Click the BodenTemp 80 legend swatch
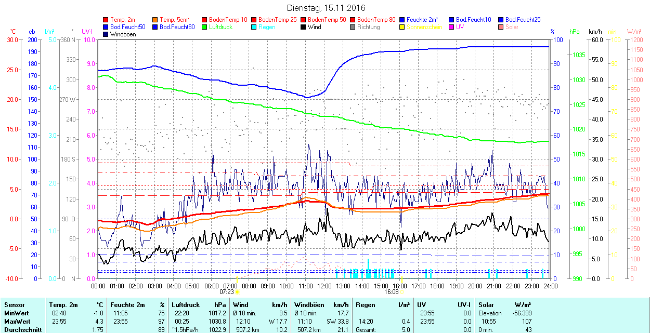 pos(353,20)
